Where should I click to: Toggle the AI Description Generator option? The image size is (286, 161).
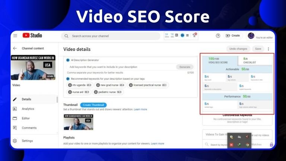pos(68,60)
